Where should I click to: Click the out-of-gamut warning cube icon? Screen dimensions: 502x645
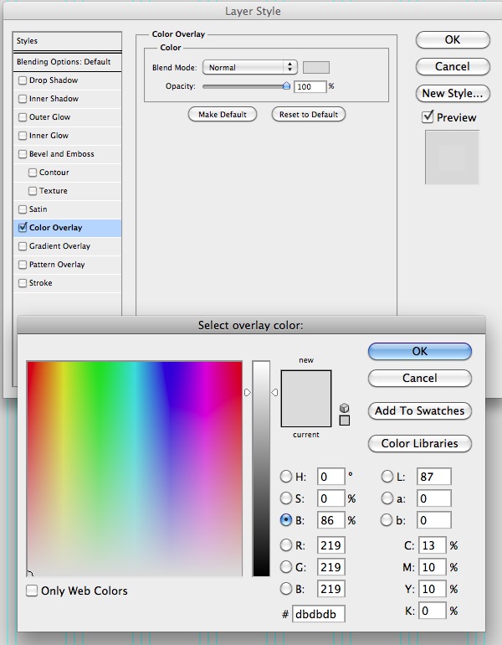pos(344,408)
